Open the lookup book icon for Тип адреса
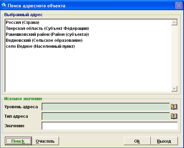184x148 pixels. click(174, 116)
